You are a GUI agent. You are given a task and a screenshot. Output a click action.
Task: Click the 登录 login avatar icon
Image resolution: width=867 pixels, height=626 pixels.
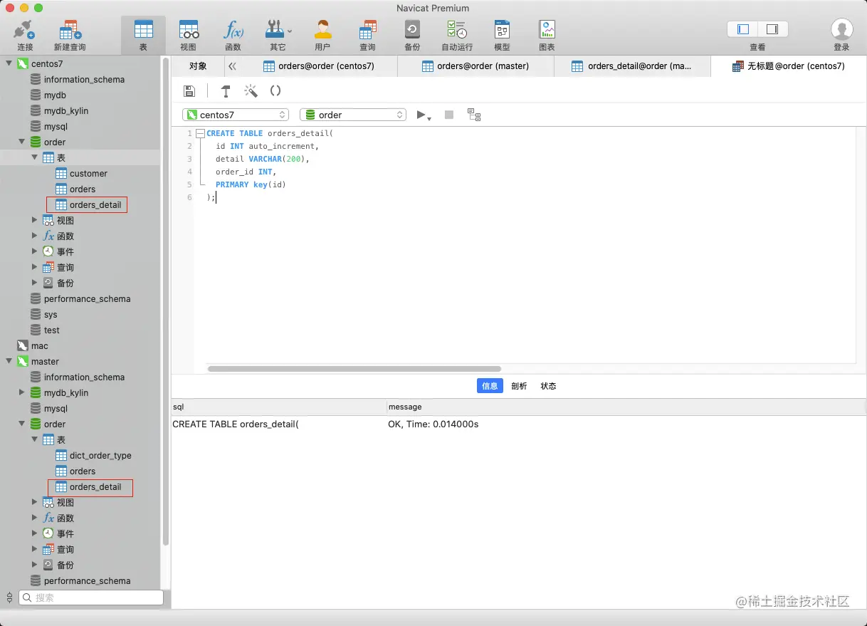[x=841, y=30]
